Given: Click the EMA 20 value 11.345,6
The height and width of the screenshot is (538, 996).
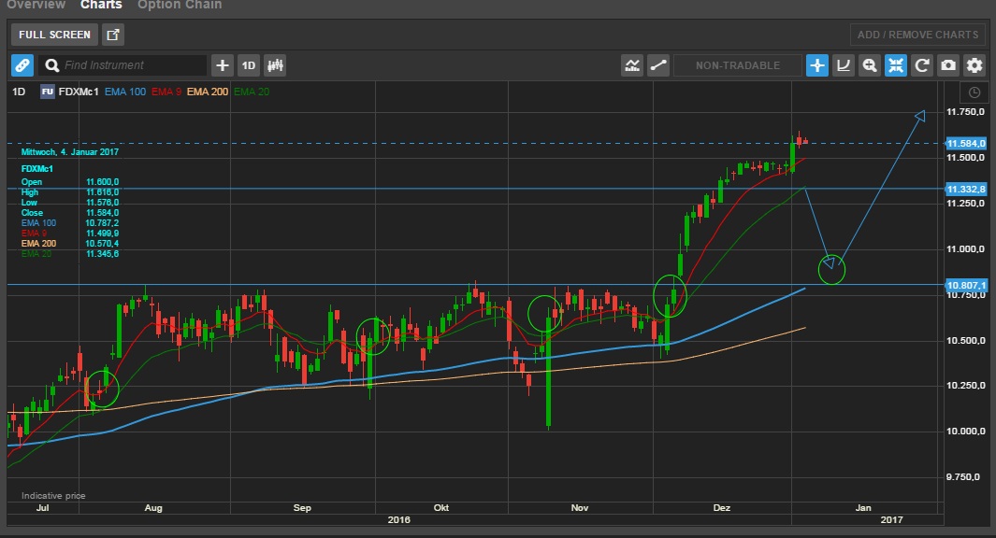Looking at the screenshot, I should (102, 254).
